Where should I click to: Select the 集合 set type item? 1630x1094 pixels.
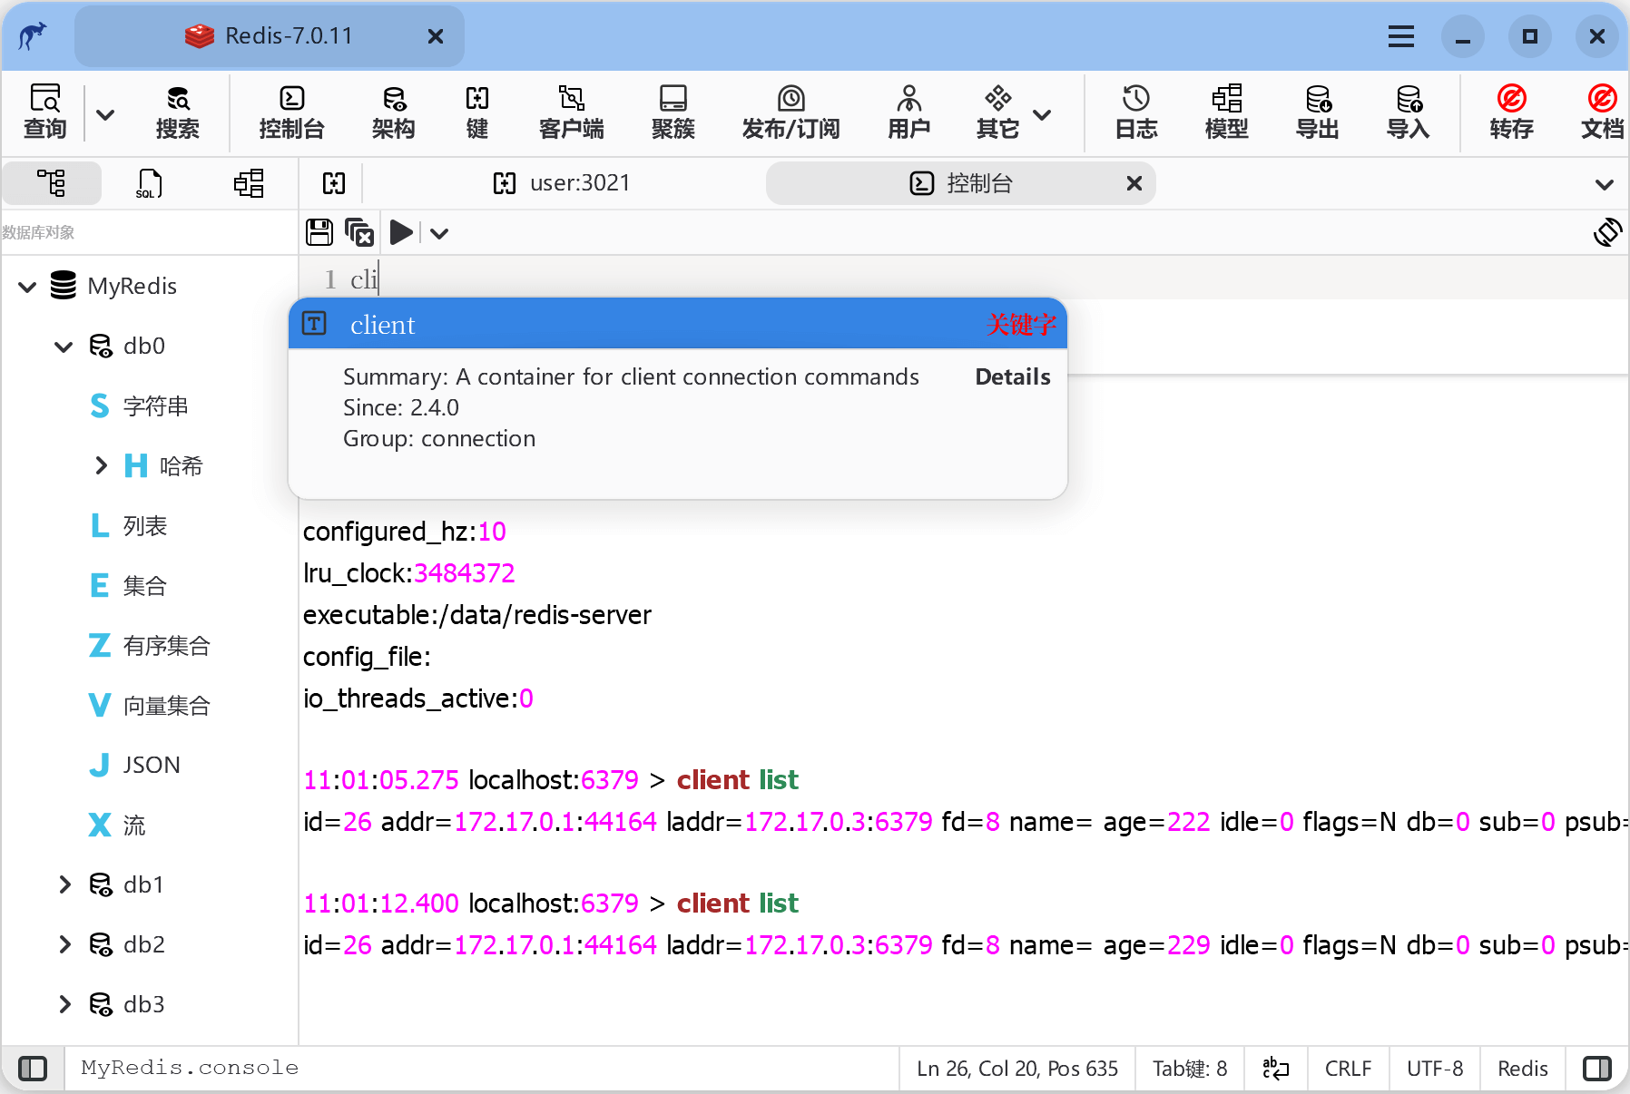click(x=129, y=586)
